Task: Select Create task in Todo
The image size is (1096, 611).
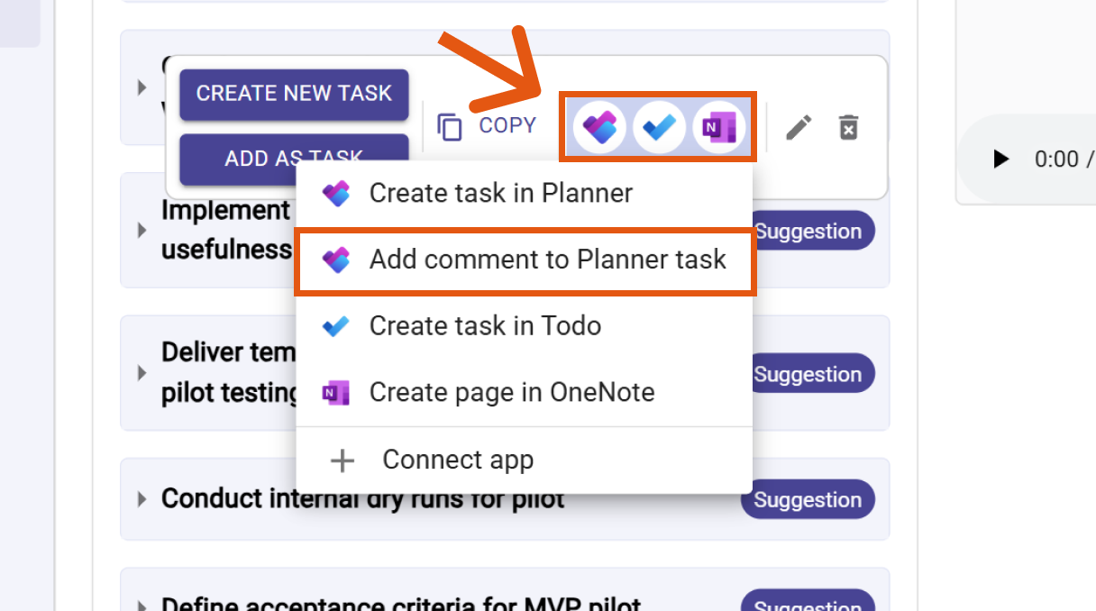Action: [485, 325]
